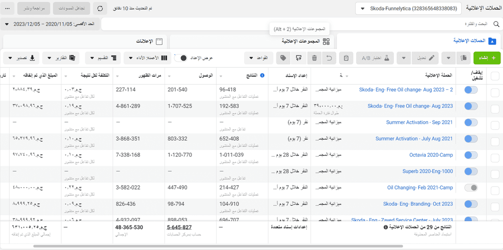Click the search magnifier icon

(496, 24)
